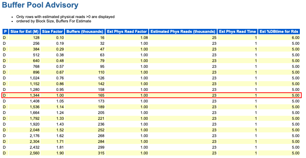Click size factor 0.95

pyautogui.click(x=60, y=89)
